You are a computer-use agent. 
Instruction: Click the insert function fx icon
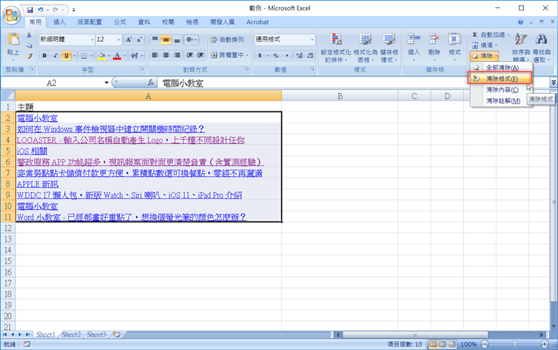pyautogui.click(x=151, y=83)
